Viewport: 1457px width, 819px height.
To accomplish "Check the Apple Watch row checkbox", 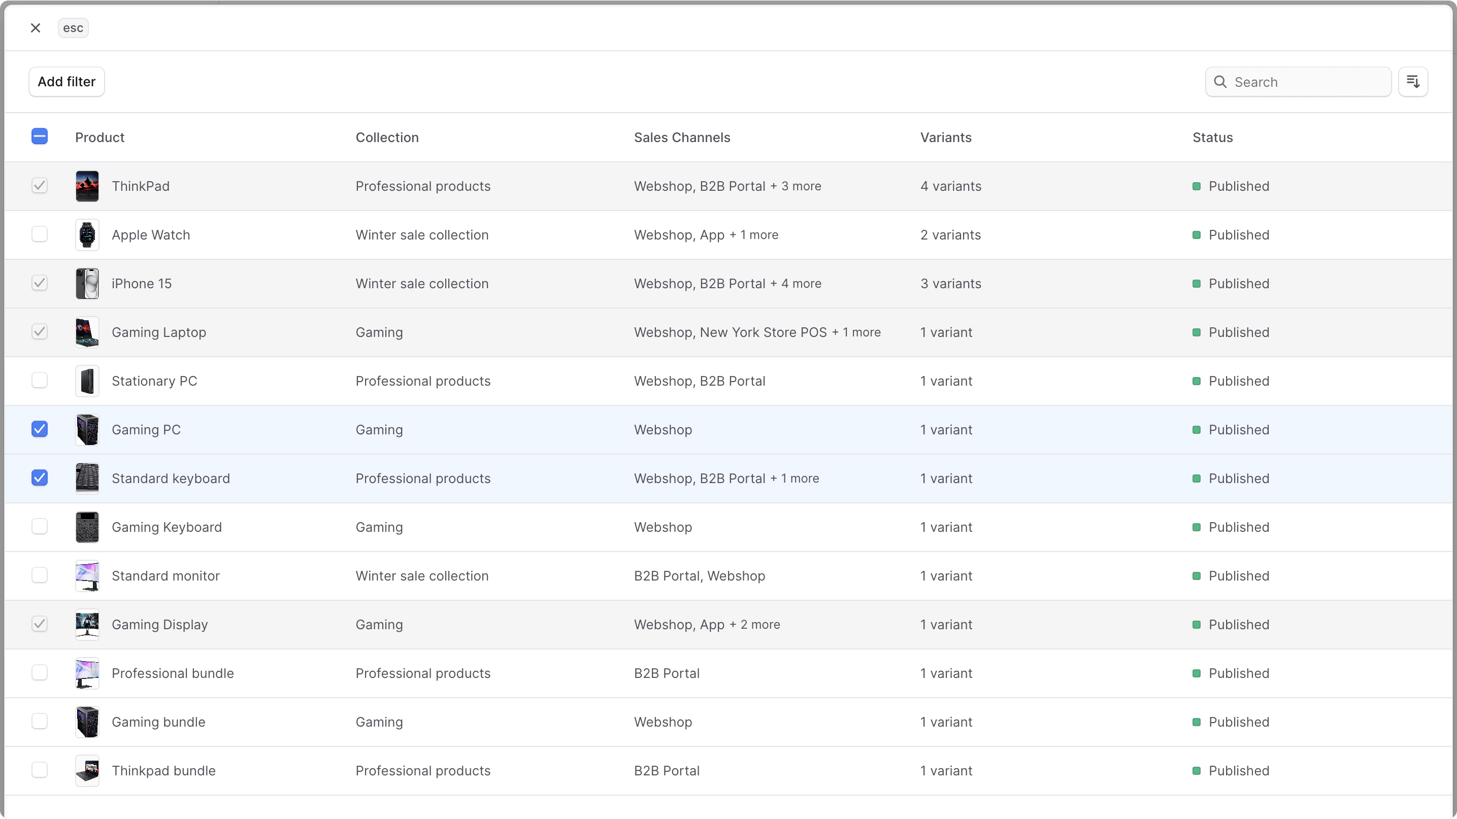I will (x=40, y=234).
